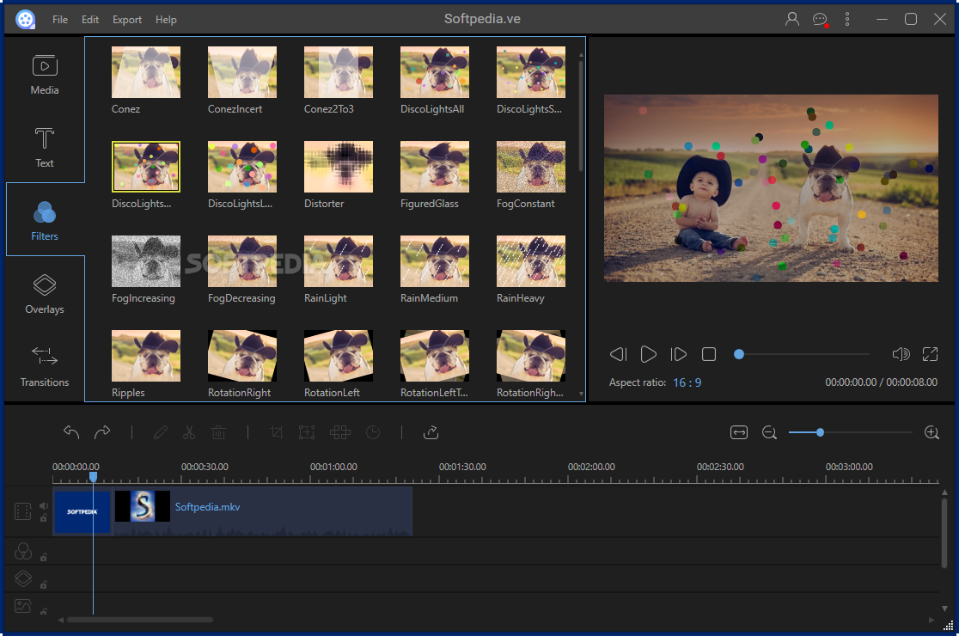Mute the video track audio
959x636 pixels.
(44, 505)
